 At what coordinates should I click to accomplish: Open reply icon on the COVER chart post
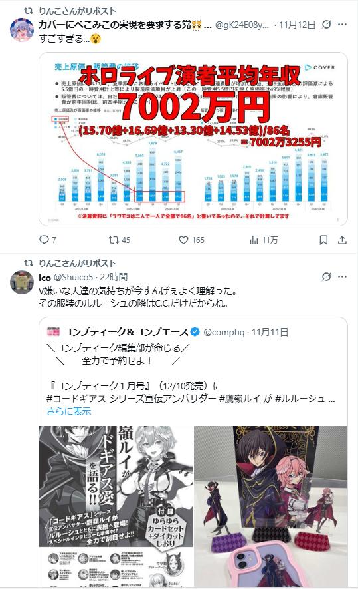click(x=45, y=240)
